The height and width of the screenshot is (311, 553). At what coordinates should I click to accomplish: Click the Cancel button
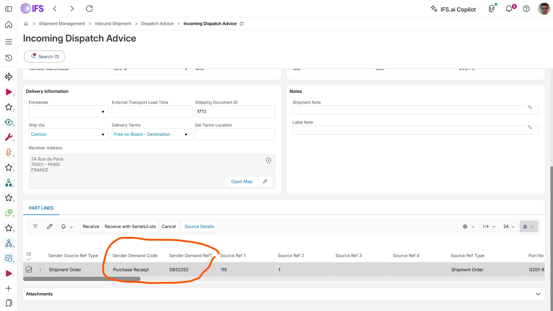169,227
